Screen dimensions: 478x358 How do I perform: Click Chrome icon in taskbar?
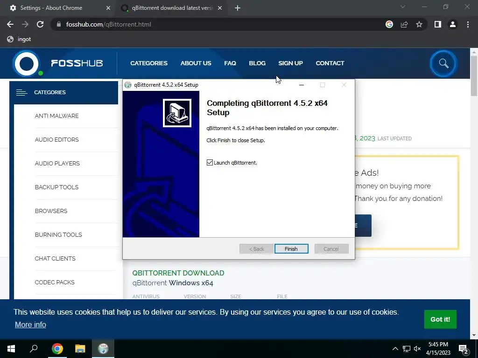pos(57,349)
